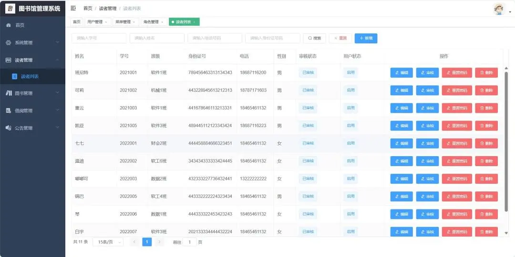Click the 公告管理 speaker icon
The image size is (515, 257).
tap(9, 128)
